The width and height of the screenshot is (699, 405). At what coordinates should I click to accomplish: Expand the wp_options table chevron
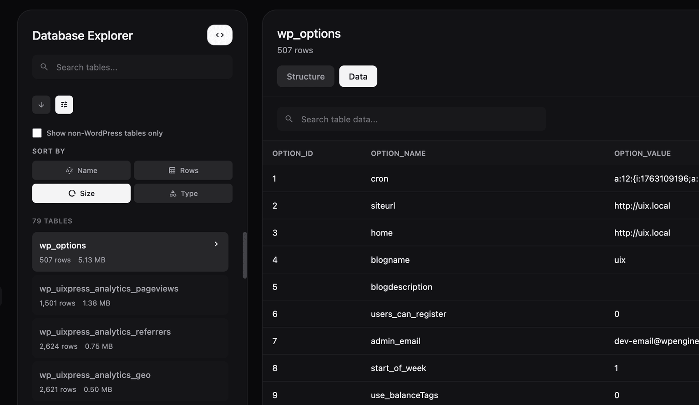coord(216,244)
